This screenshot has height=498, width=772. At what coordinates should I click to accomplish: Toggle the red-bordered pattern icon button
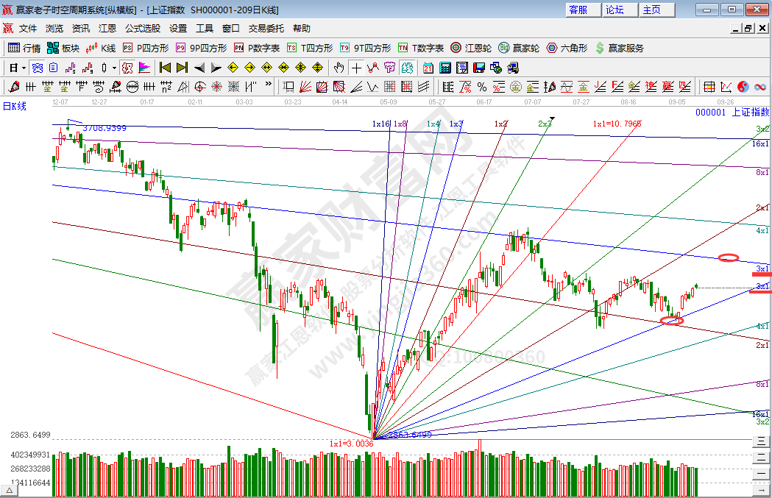click(127, 68)
